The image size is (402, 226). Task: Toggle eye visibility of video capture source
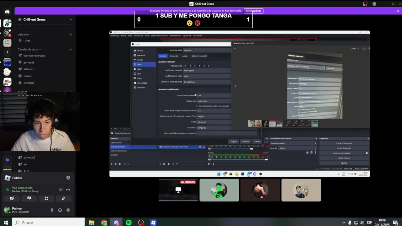(x=200, y=147)
